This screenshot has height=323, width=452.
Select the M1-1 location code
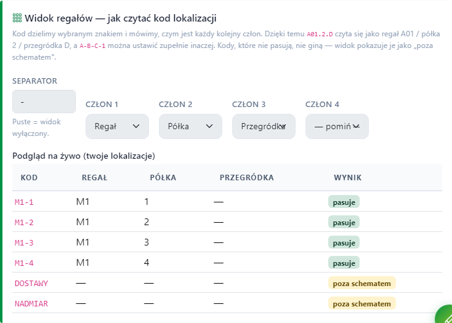point(24,202)
